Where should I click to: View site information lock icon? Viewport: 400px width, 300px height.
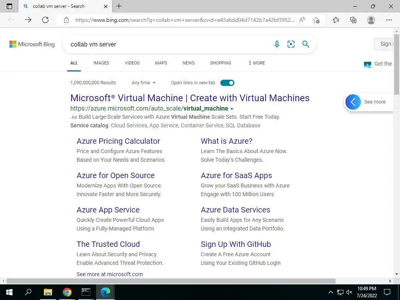[66, 20]
